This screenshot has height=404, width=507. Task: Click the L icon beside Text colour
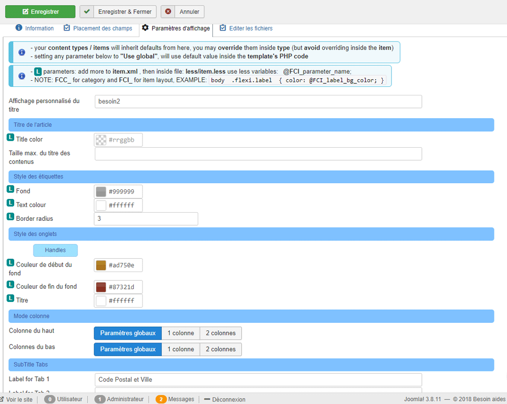point(10,203)
